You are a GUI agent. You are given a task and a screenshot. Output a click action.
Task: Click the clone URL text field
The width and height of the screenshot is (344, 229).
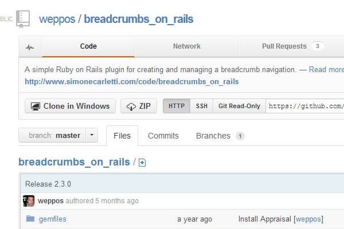(x=305, y=106)
